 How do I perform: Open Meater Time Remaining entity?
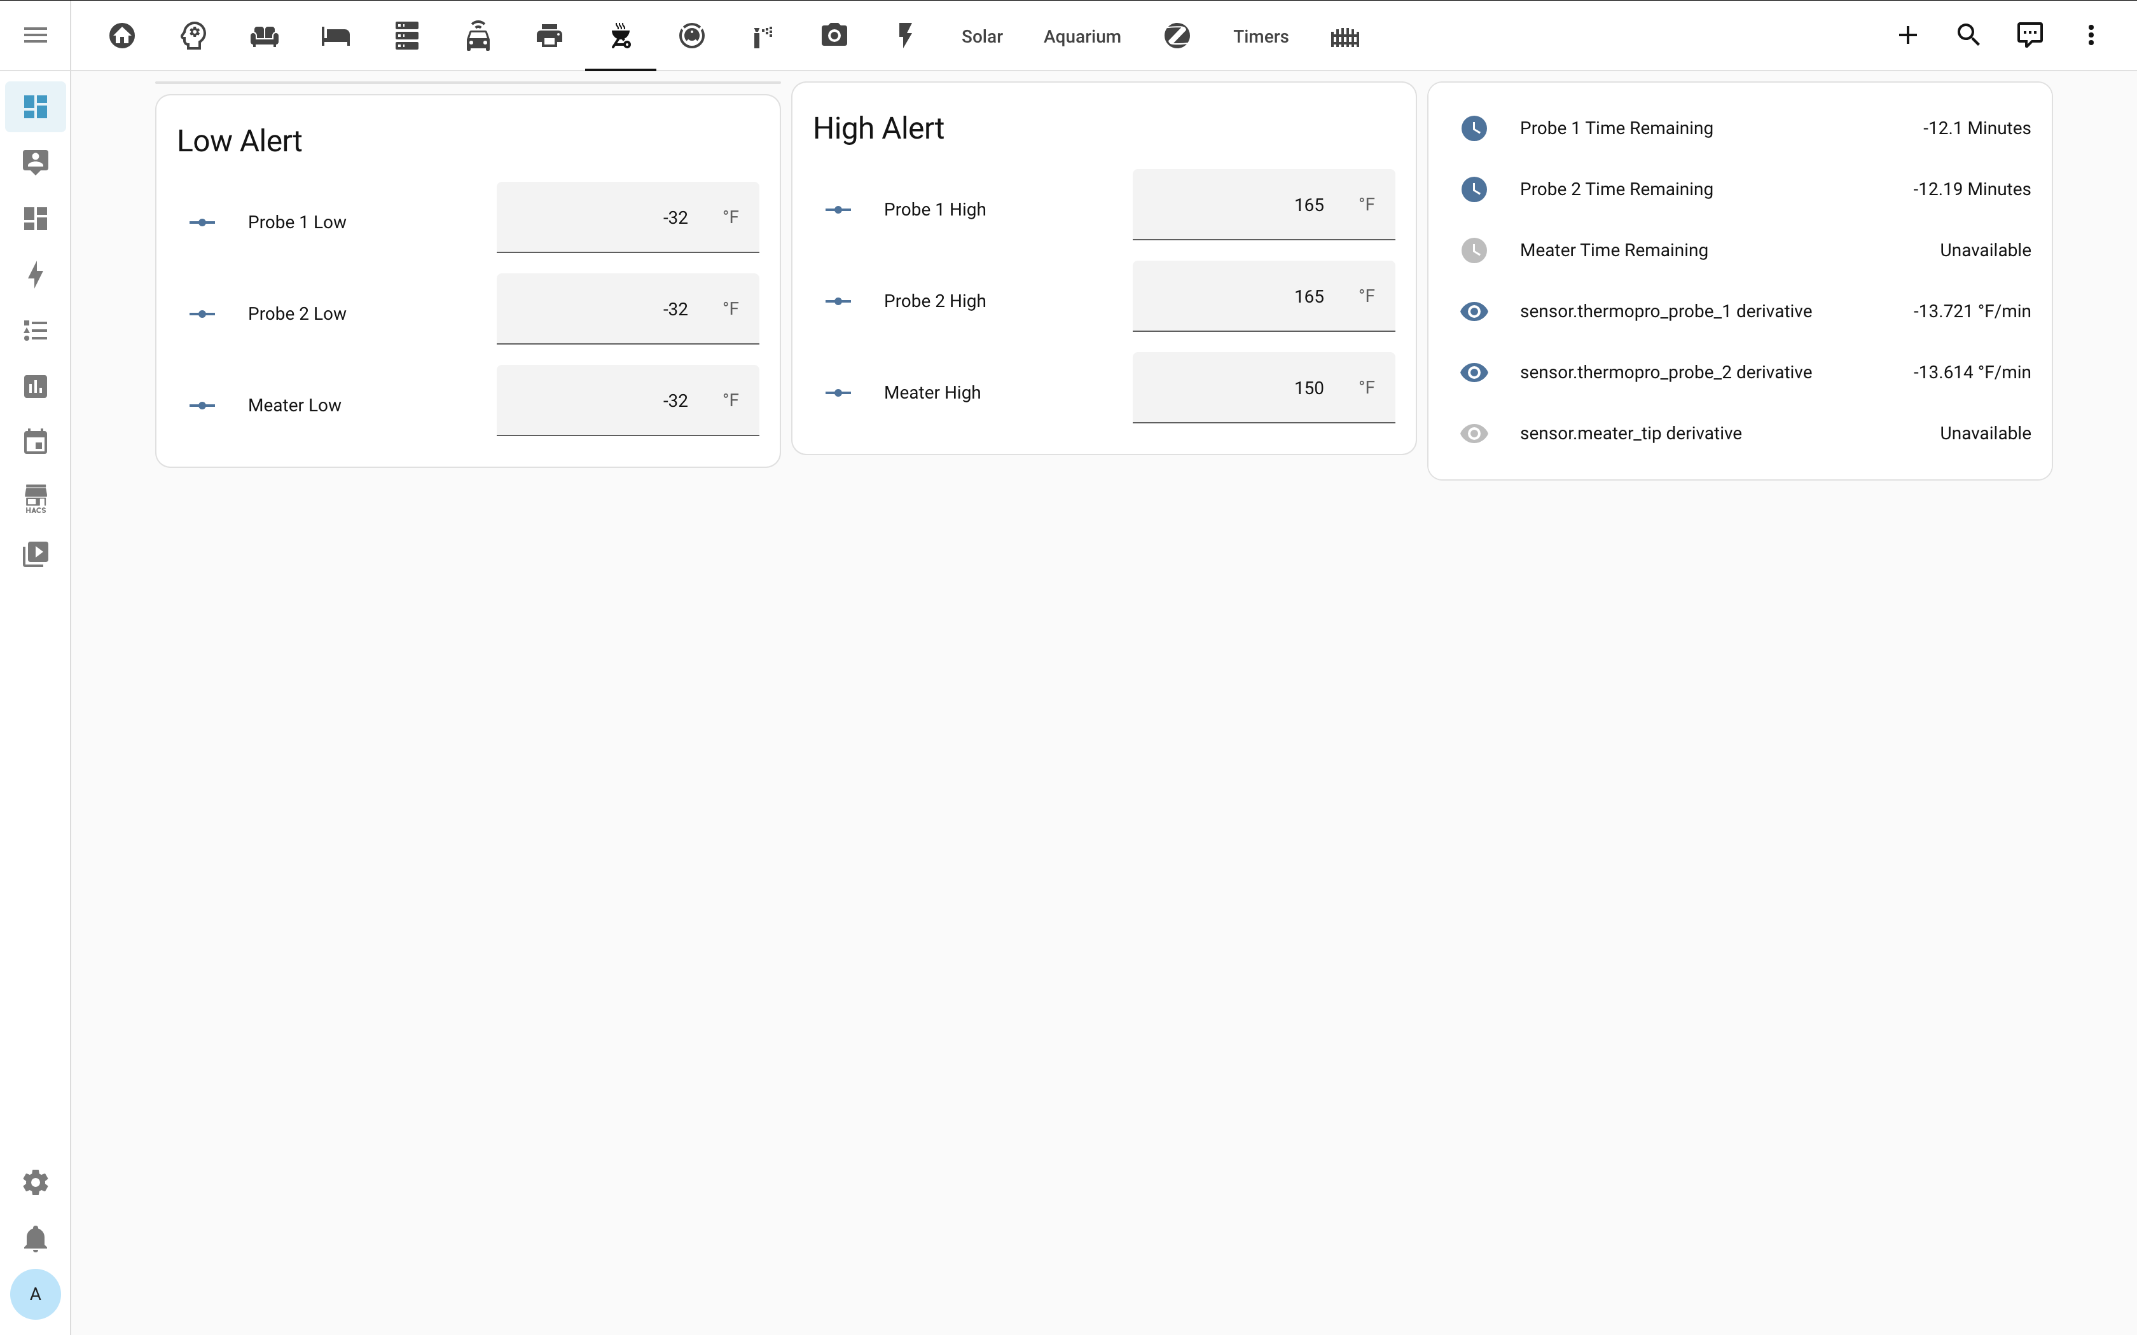coord(1739,250)
